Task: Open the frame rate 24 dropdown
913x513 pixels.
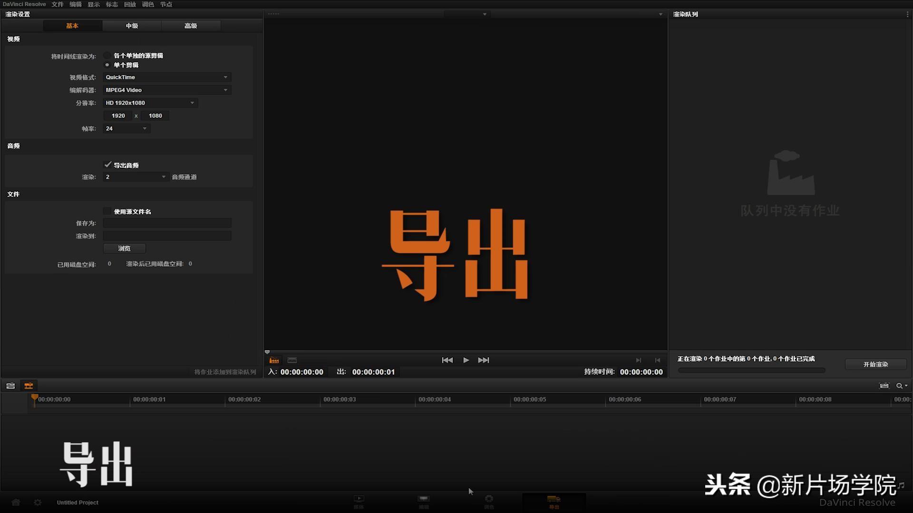Action: coord(126,128)
